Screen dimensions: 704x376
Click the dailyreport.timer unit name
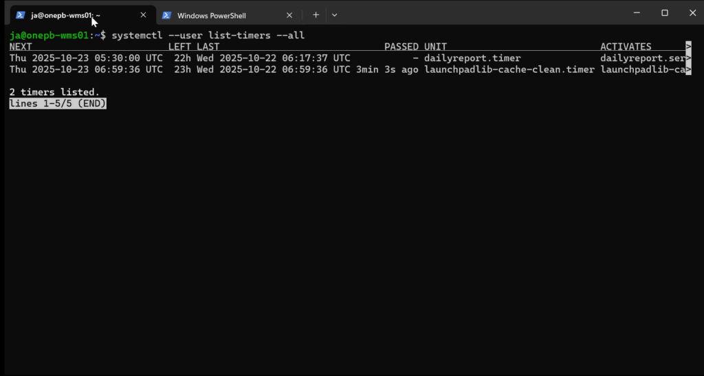click(472, 58)
